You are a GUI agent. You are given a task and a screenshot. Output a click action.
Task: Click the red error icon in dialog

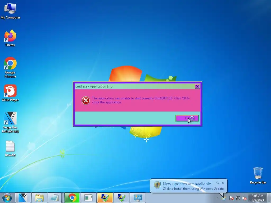pyautogui.click(x=86, y=100)
